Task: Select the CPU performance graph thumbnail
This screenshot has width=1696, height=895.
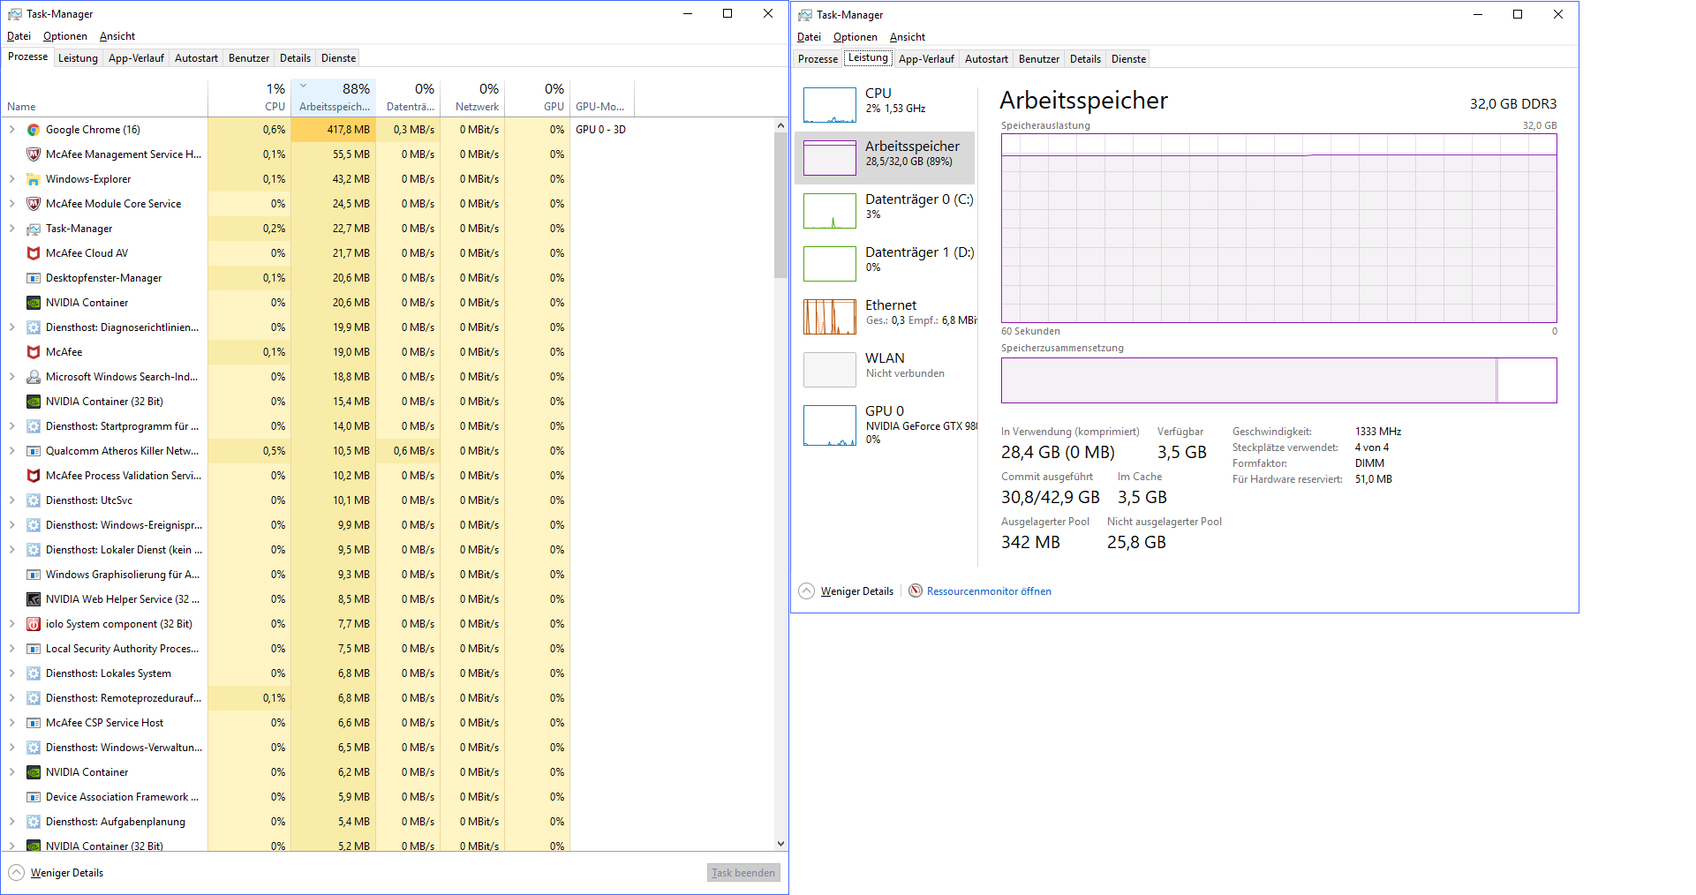Action: click(830, 105)
